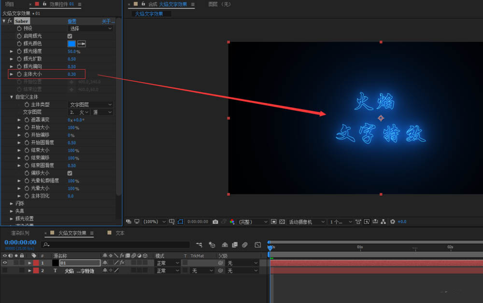Click the current time 0:00:00:00 in timeline
The image size is (483, 303).
(x=20, y=242)
